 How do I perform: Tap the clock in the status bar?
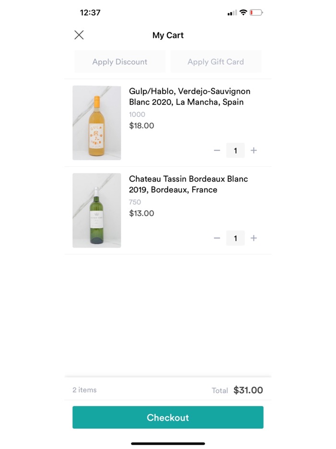[91, 12]
